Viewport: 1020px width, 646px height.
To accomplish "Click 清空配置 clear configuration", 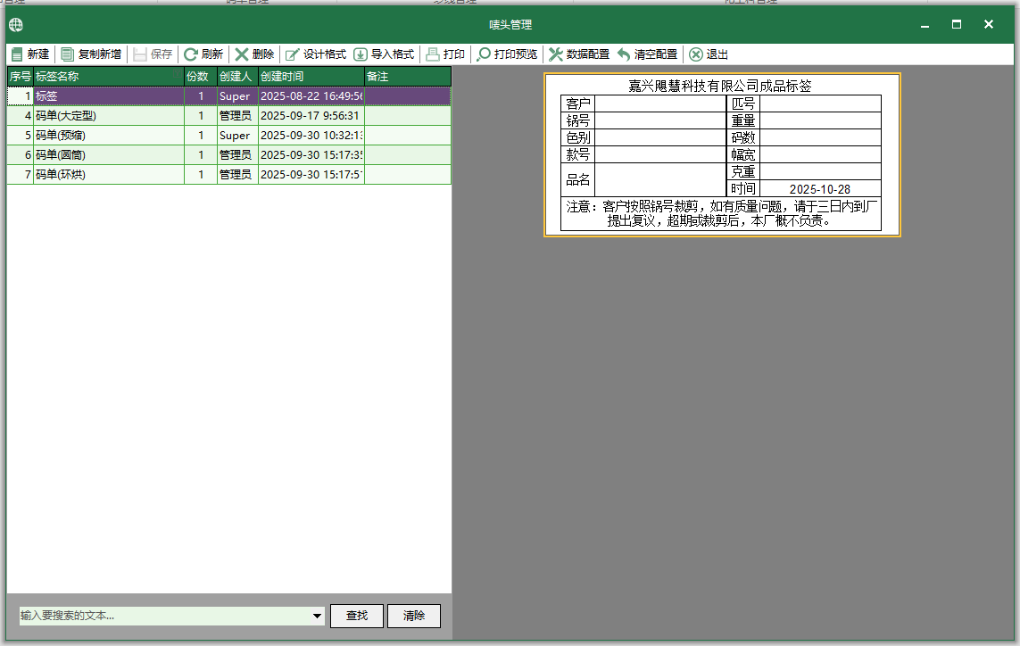I will pos(624,54).
